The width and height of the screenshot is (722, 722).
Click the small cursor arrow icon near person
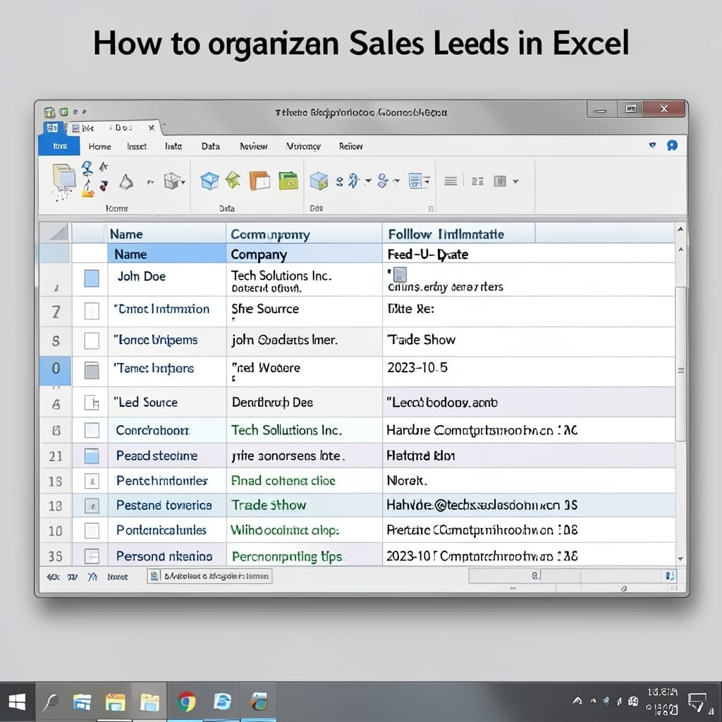click(x=104, y=166)
